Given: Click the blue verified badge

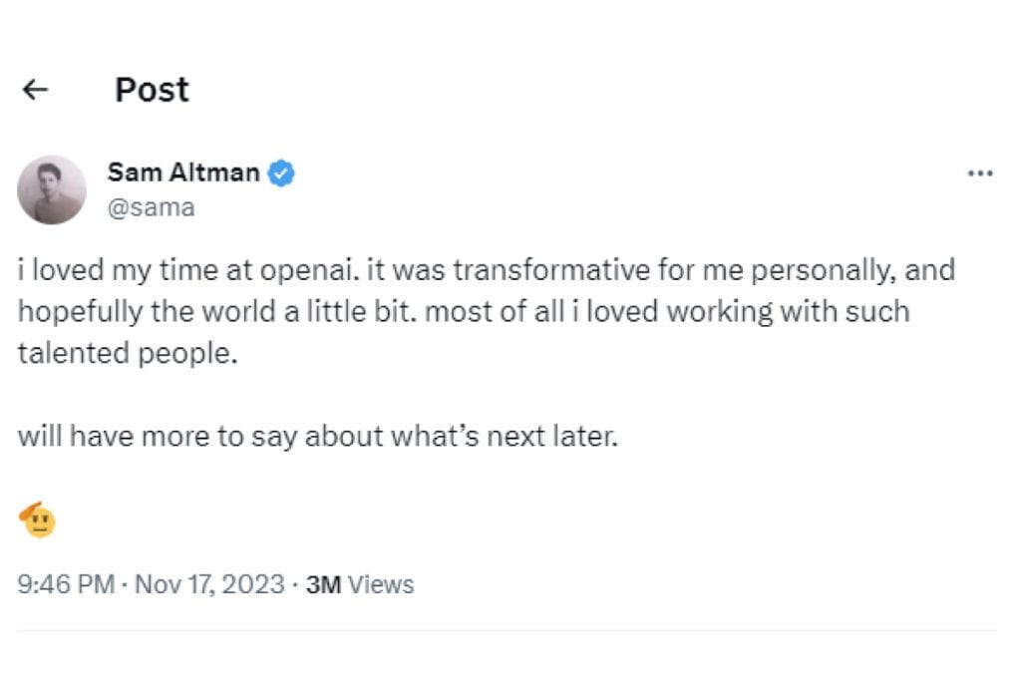Looking at the screenshot, I should pos(281,173).
